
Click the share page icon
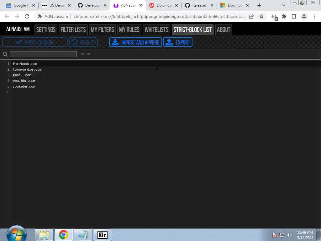point(251,16)
